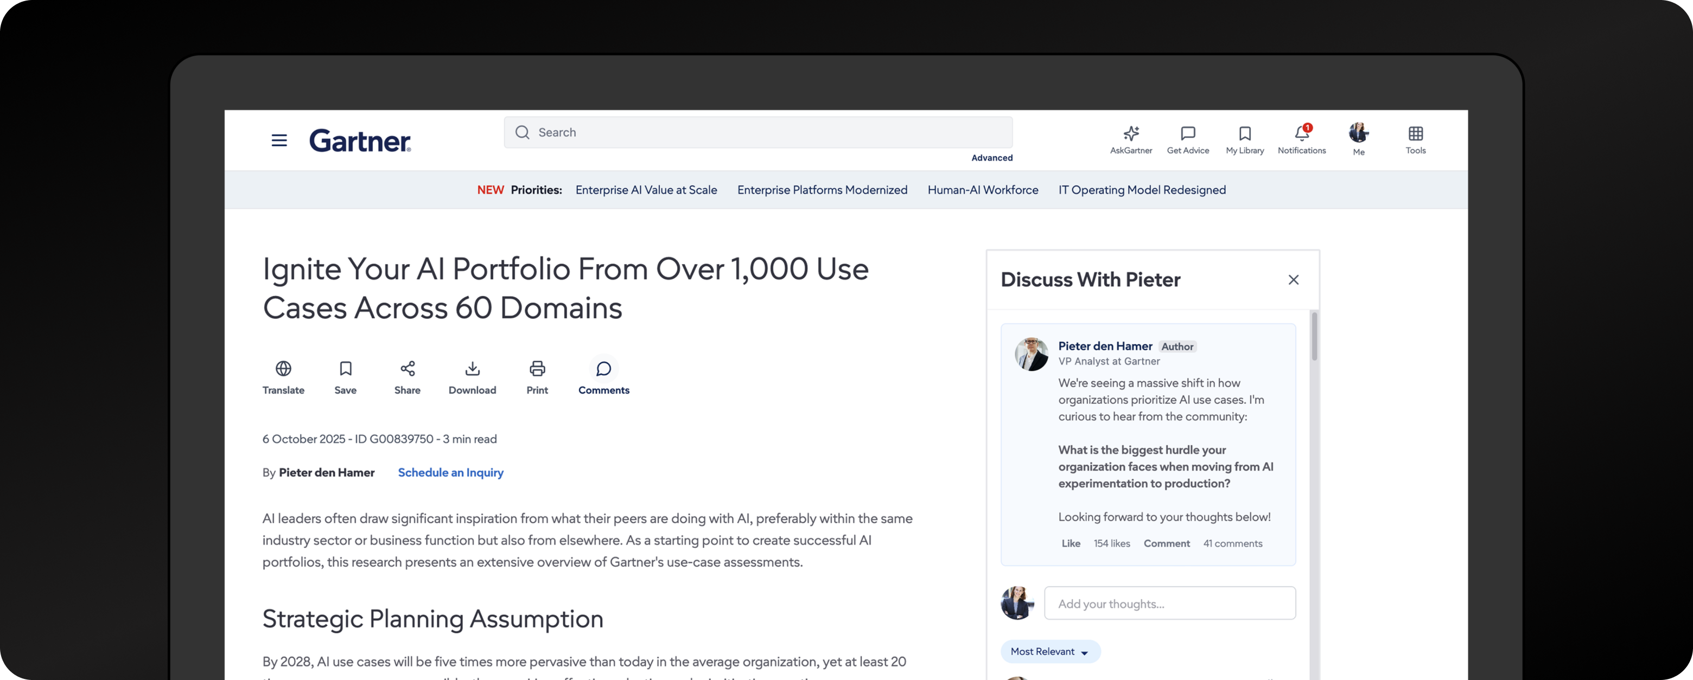The image size is (1693, 680).
Task: View Notifications bell icon
Action: (x=1301, y=134)
